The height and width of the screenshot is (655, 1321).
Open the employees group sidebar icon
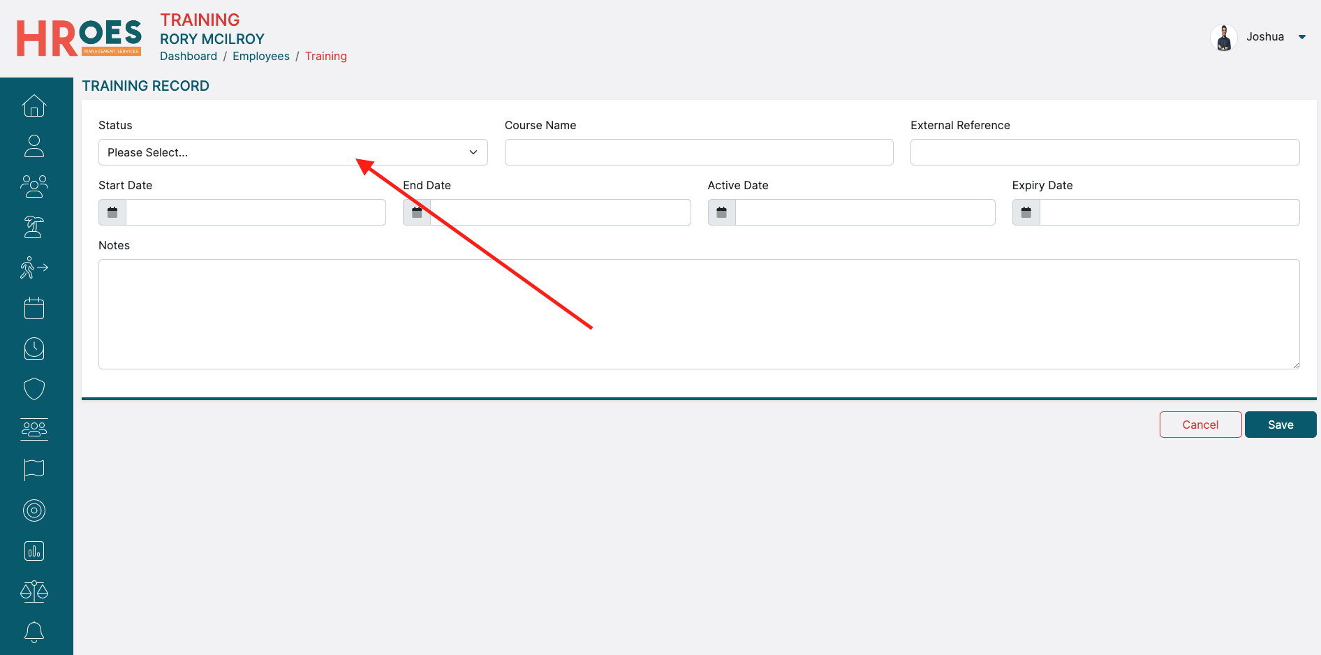click(x=34, y=186)
